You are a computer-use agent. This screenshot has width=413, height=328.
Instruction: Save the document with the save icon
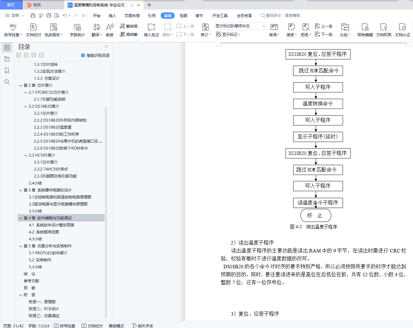coord(33,15)
